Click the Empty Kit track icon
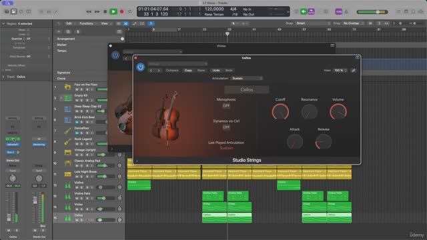Viewport: 427px width, 240px height. 67,98
